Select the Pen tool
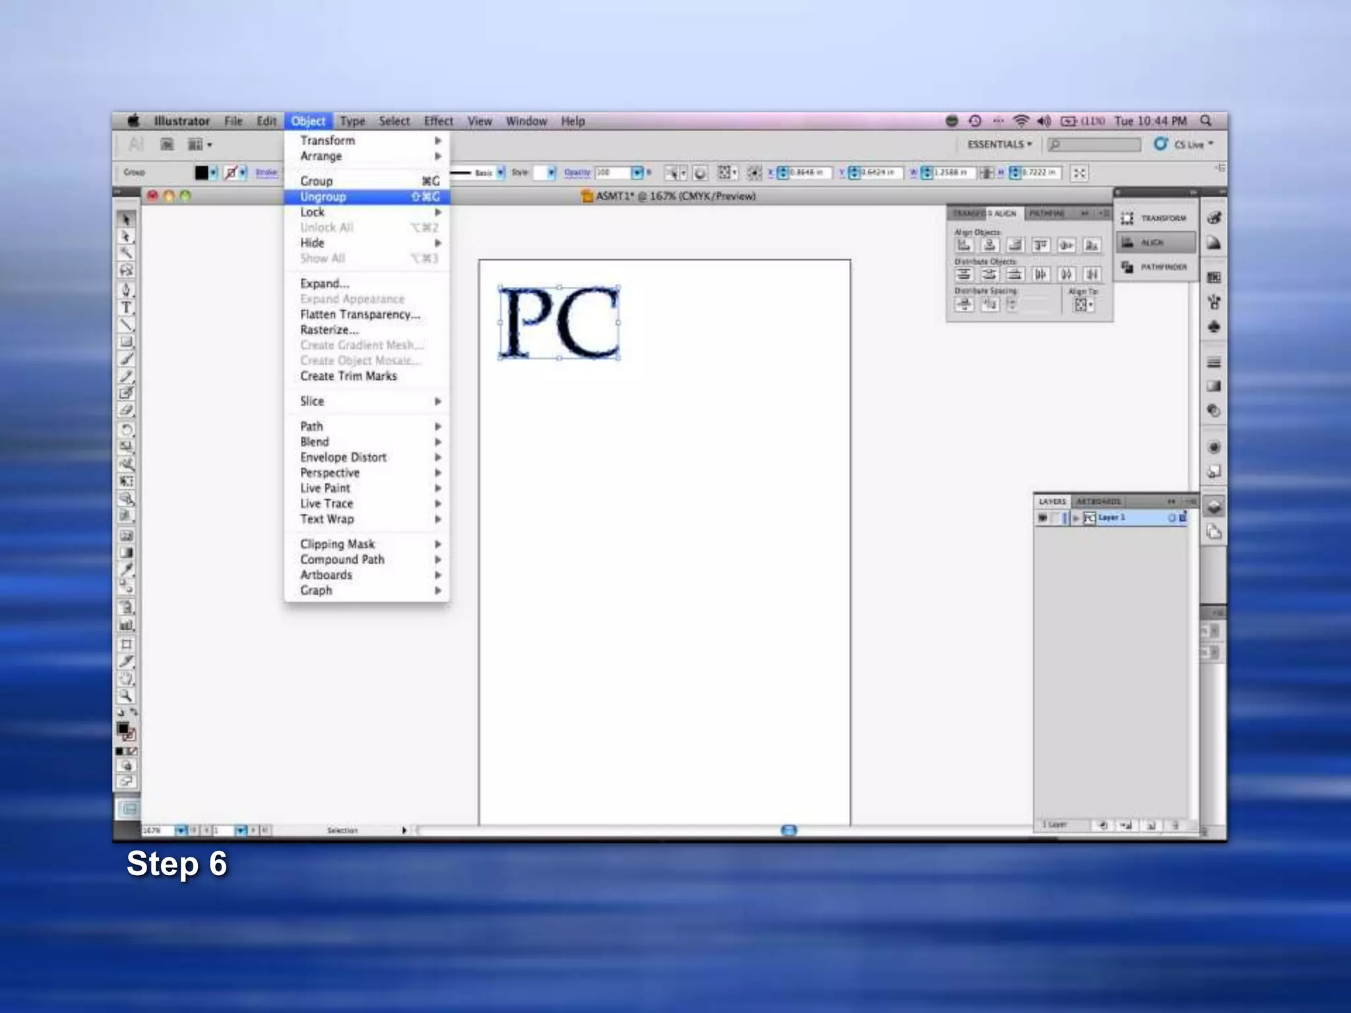The width and height of the screenshot is (1351, 1013). click(126, 290)
